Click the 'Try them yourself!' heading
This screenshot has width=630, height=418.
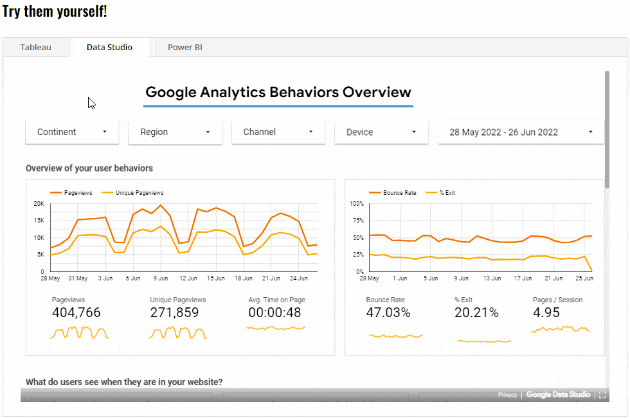click(x=55, y=12)
